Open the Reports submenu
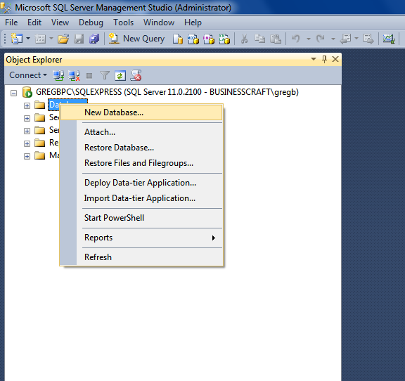This screenshot has width=405, height=381. [141, 238]
